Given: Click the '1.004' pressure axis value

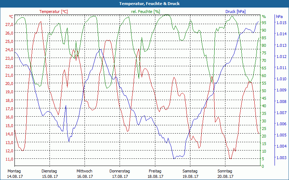Looking at the screenshot, I should pyautogui.click(x=281, y=146).
